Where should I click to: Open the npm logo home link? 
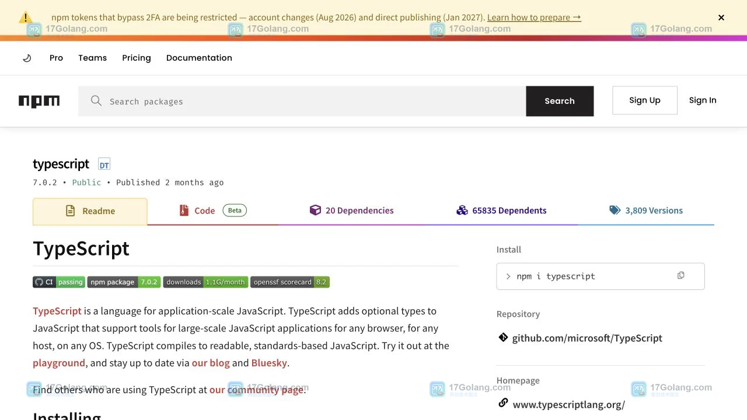tap(39, 101)
